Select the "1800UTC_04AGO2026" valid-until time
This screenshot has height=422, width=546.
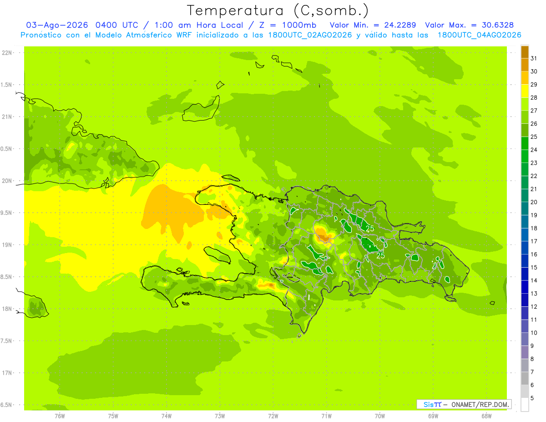[x=480, y=35]
